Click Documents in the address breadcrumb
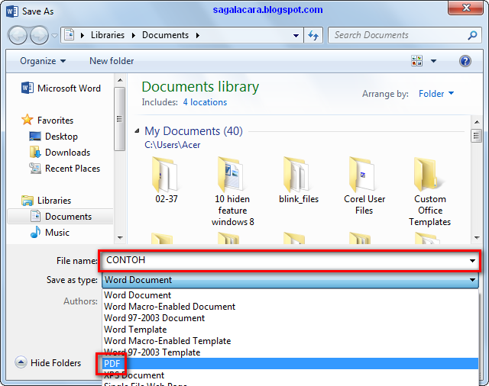 click(x=165, y=35)
